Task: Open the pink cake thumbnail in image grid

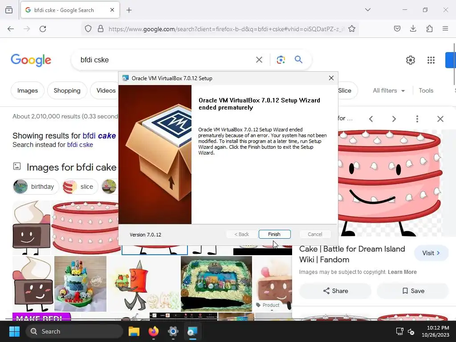Action: pyautogui.click(x=85, y=228)
